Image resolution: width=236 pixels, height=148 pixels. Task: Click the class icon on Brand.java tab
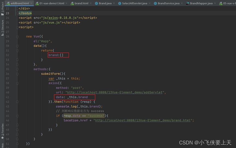(x=96, y=3)
